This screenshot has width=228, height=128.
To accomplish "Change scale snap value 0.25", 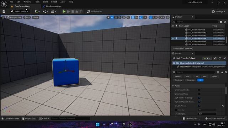I will pyautogui.click(x=155, y=17).
